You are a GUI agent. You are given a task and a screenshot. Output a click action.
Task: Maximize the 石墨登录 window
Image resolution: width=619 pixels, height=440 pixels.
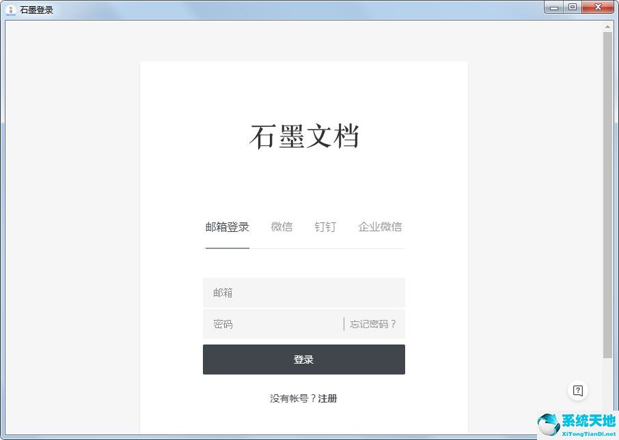point(573,7)
